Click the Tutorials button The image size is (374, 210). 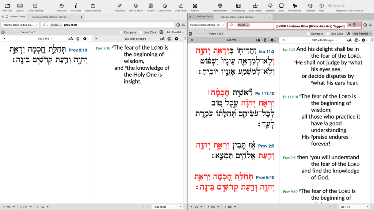pos(310,7)
